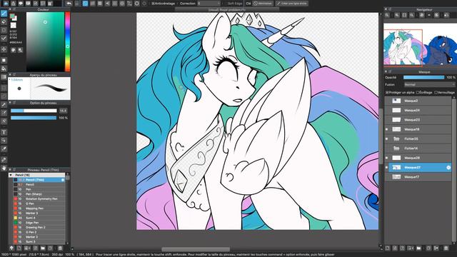Select the Brush tool in left toolbar
Viewport: 457px width, 257px height.
(4, 14)
